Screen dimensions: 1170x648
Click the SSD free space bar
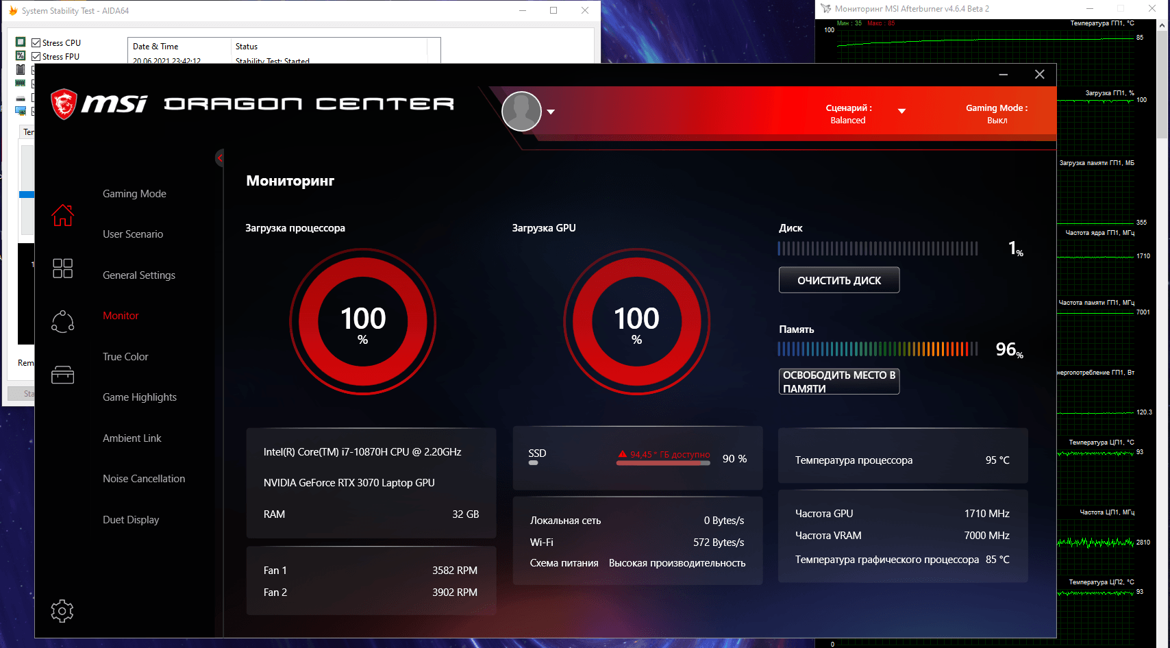[x=663, y=463]
